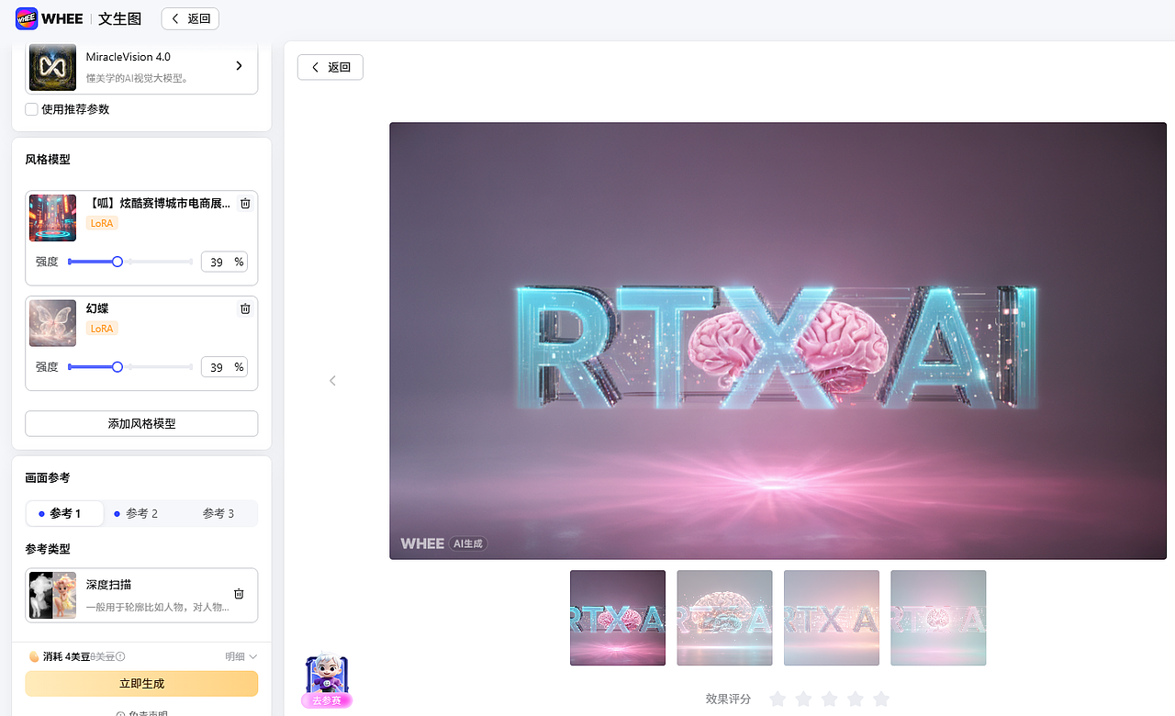Screen dimensions: 1175x716
Task: Click the 去参赛 mascot icon
Action: point(327,679)
